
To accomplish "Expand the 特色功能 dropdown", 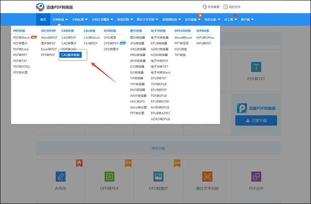I will 212,19.
